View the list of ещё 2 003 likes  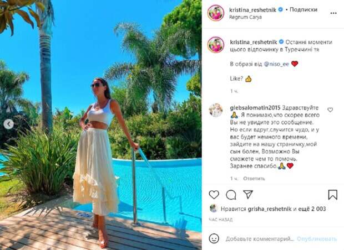tap(312, 209)
